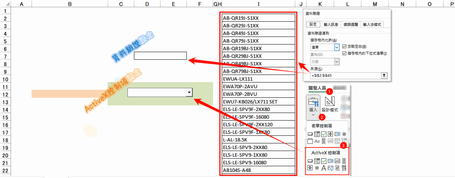Select ActiveX check box control icon
The width and height of the screenshot is (455, 178).
coord(324,161)
